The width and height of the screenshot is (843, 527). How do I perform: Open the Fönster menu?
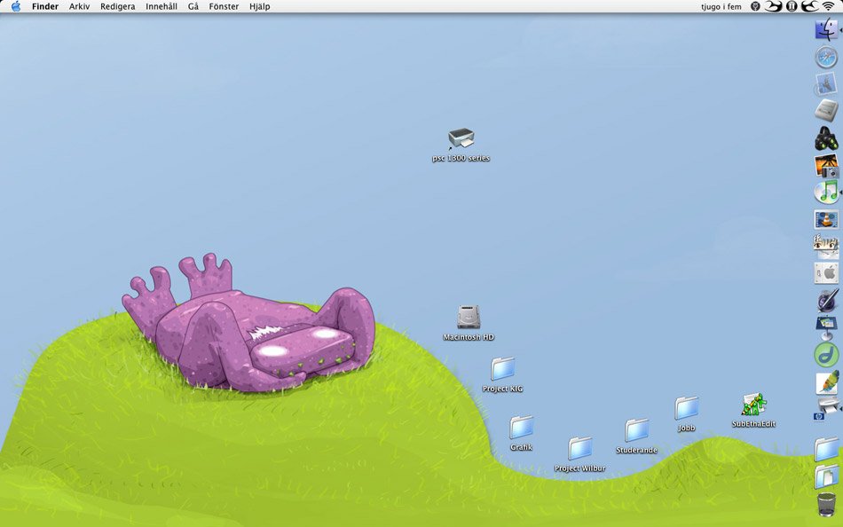tap(224, 6)
